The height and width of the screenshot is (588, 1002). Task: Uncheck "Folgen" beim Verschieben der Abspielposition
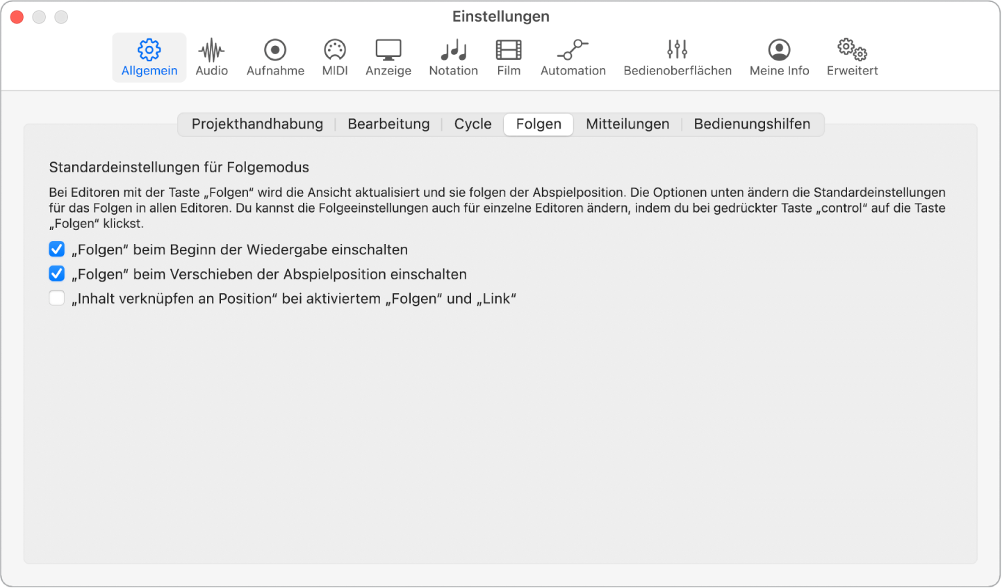56,274
